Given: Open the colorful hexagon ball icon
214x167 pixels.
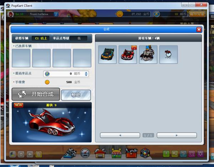Looking at the screenshot, I should pos(145,153).
